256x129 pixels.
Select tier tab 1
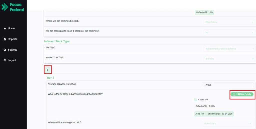(x=47, y=70)
